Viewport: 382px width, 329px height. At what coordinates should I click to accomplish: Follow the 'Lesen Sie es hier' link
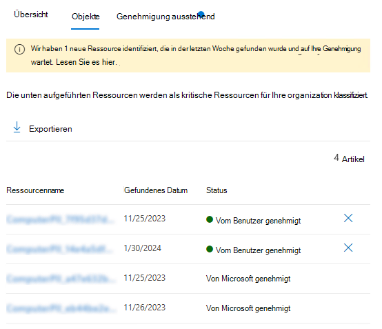[86, 62]
